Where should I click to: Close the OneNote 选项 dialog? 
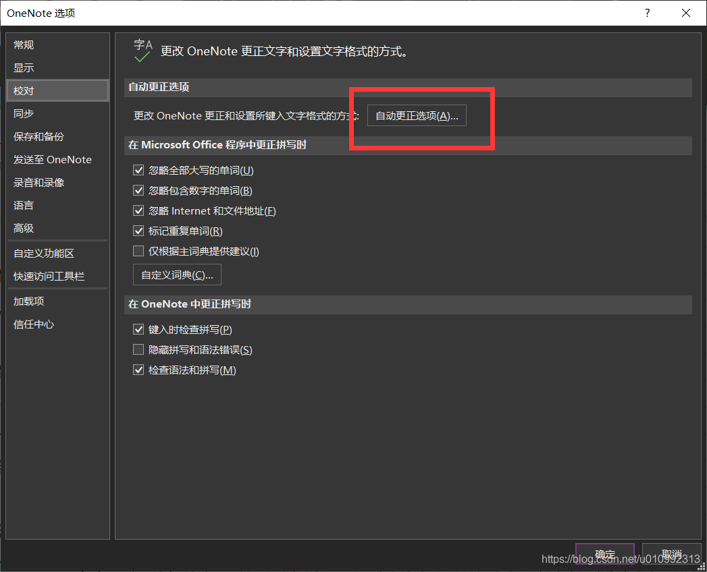point(686,13)
